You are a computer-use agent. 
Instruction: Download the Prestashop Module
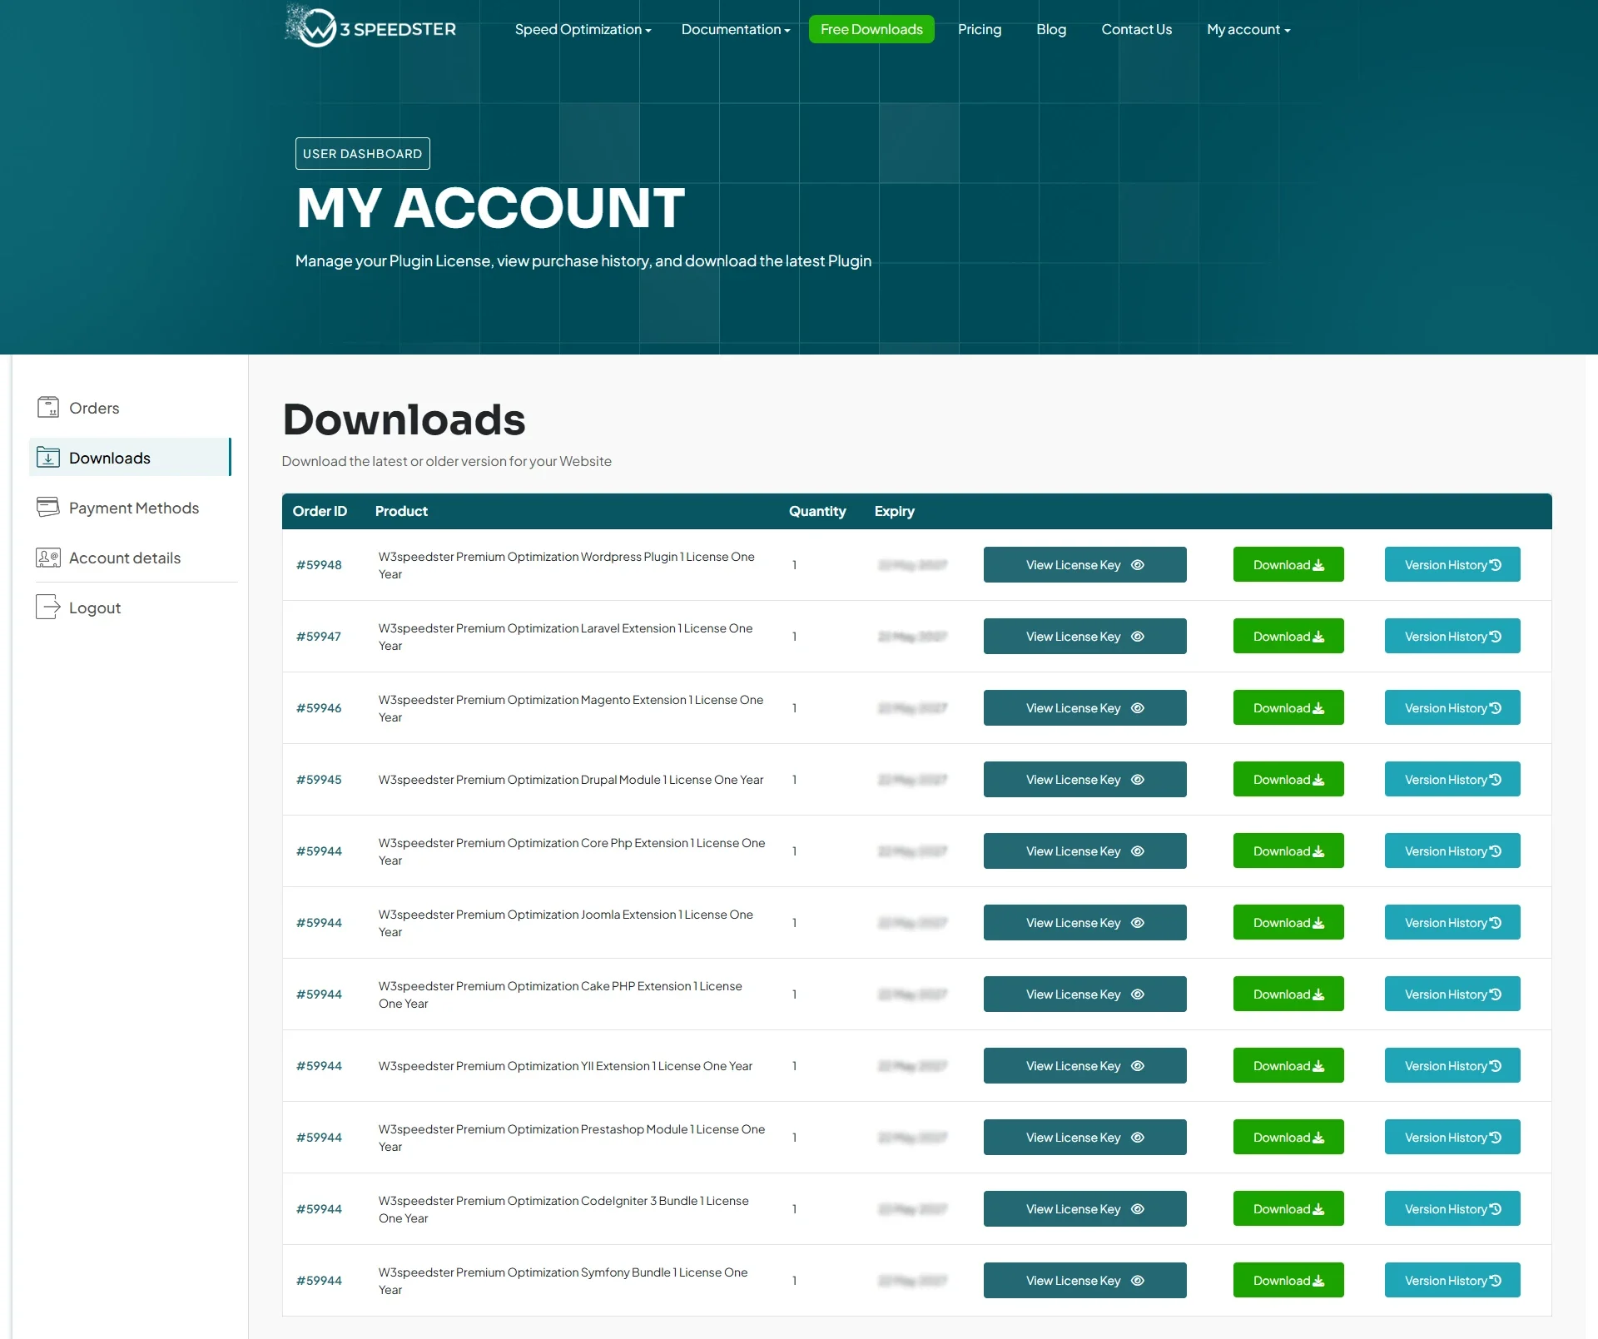click(1288, 1137)
